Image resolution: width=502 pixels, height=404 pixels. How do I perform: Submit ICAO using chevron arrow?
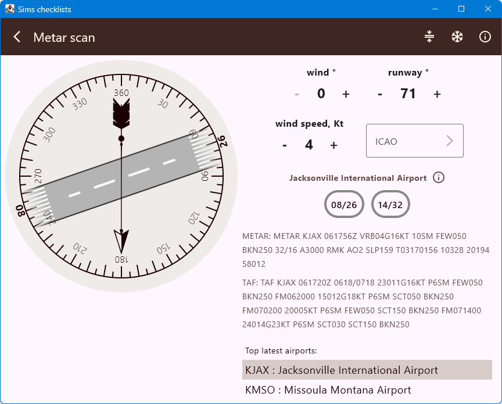coord(450,141)
